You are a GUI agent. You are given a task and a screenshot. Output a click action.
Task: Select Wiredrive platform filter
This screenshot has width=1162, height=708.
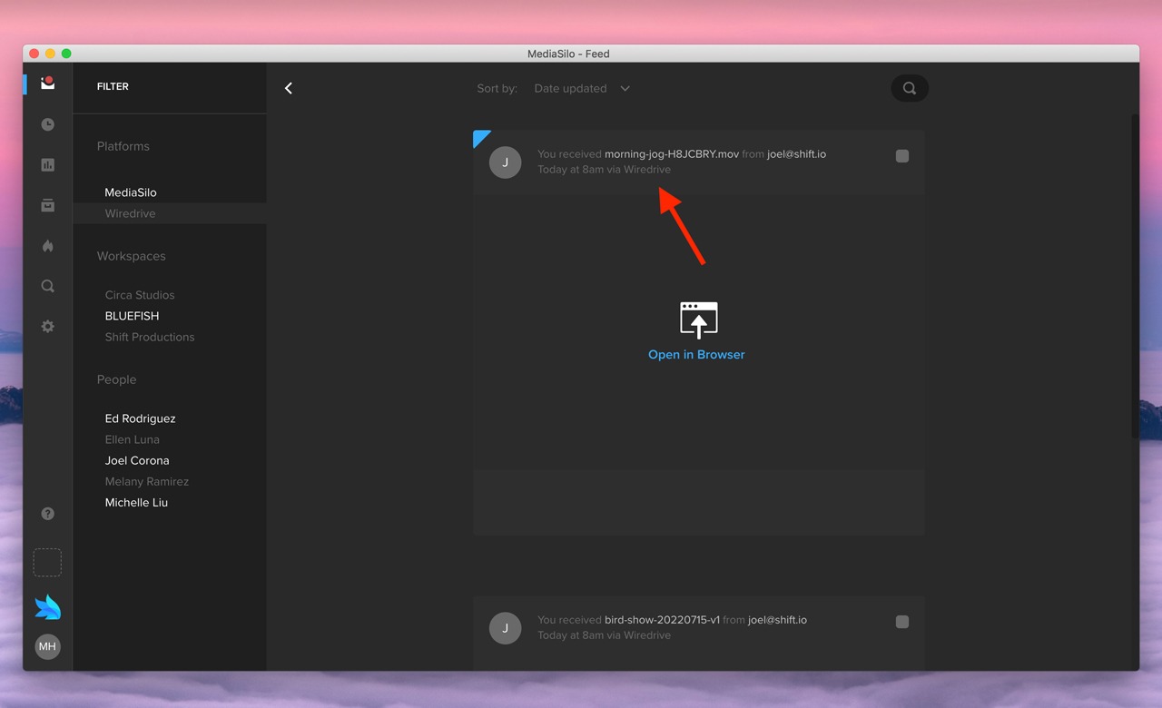point(131,213)
